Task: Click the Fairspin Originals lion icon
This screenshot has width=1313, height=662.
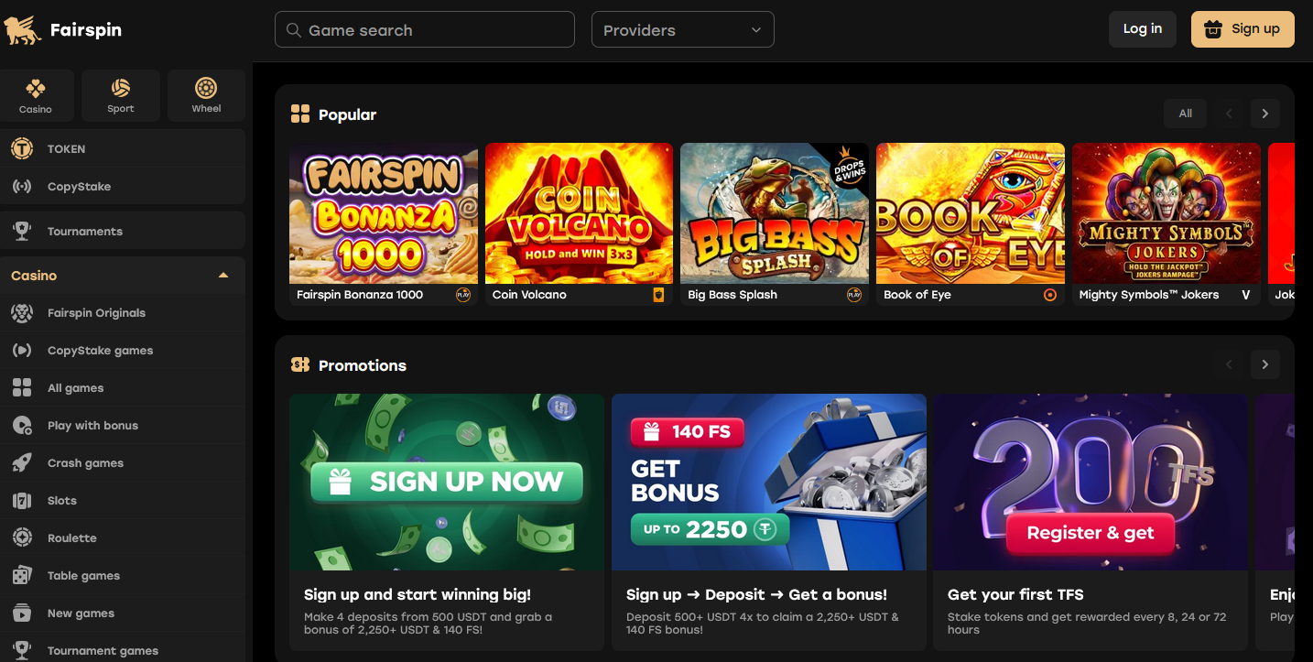Action: (x=22, y=313)
